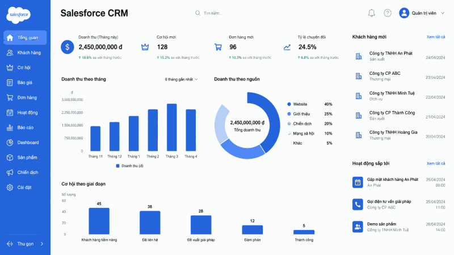Image resolution: width=454 pixels, height=255 pixels.
Task: Click the Cơ hội crown sidebar icon
Action: tap(10, 67)
